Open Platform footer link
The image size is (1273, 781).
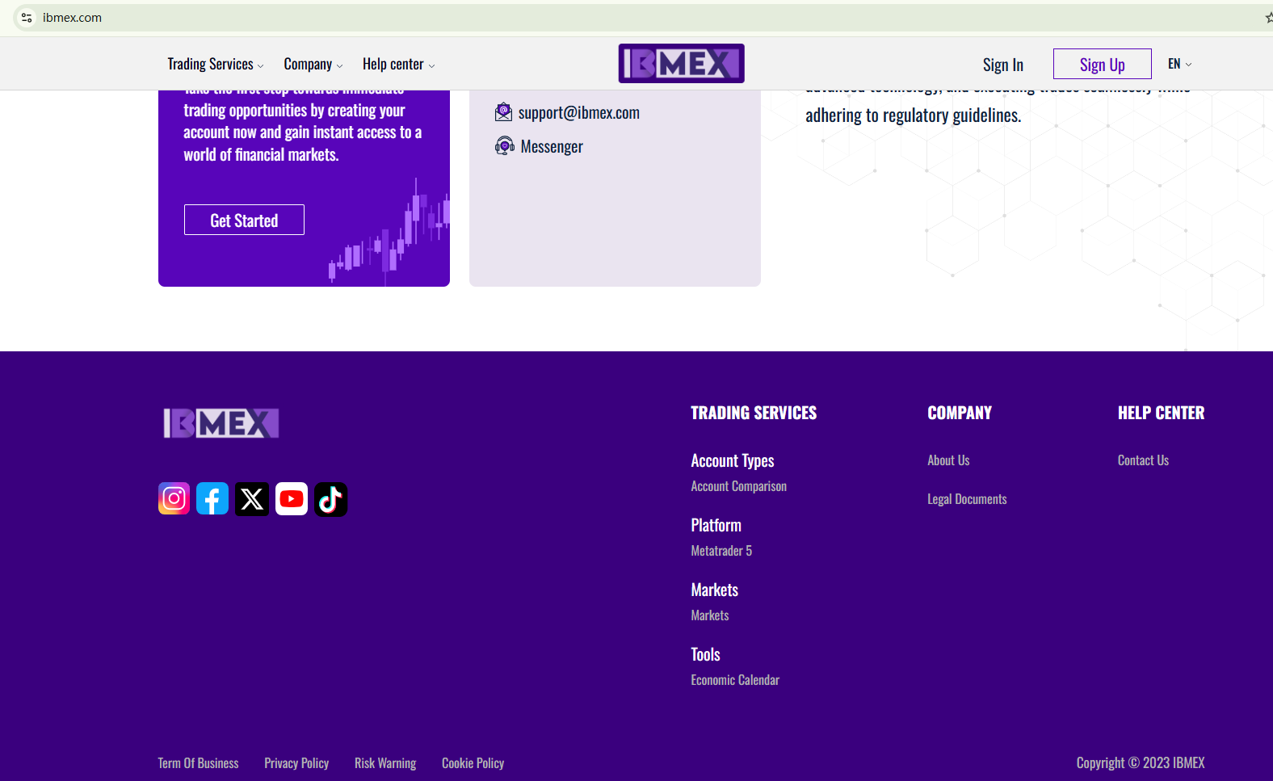716,525
